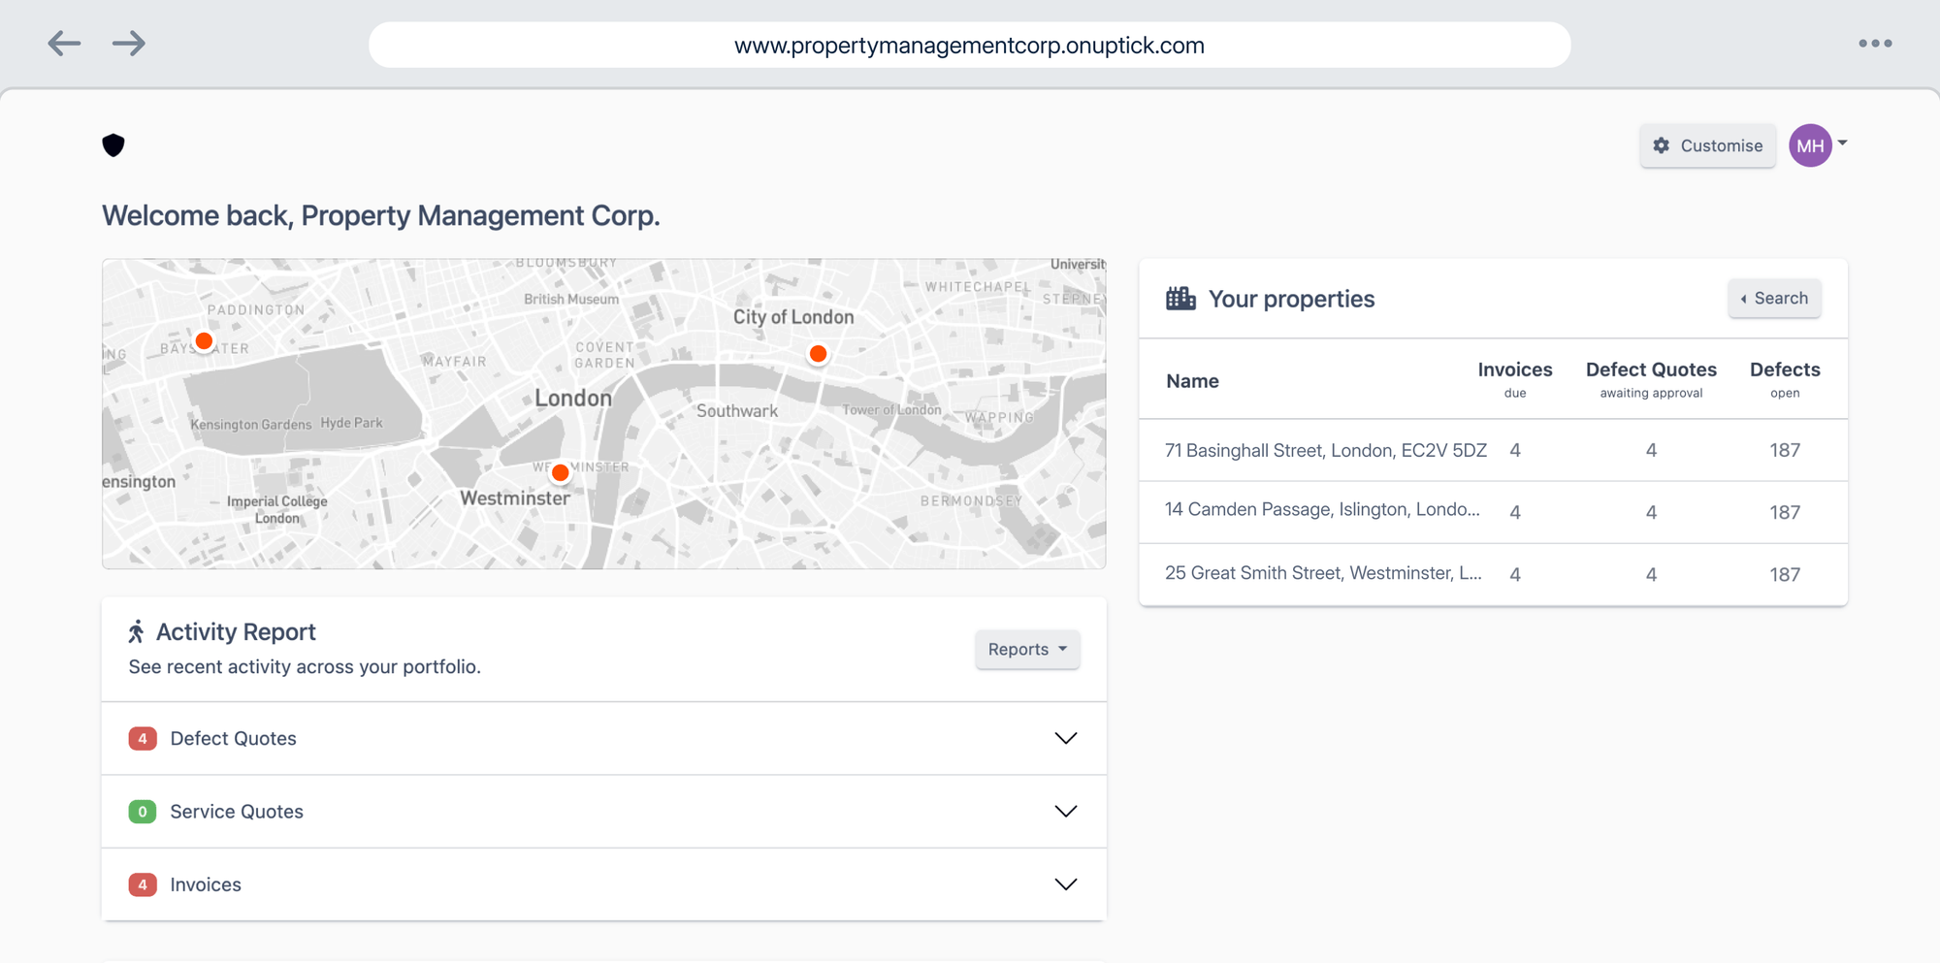
Task: Open the Reports dropdown
Action: coord(1027,649)
